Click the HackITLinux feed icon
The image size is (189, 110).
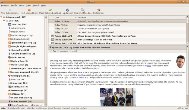click(x=10, y=65)
